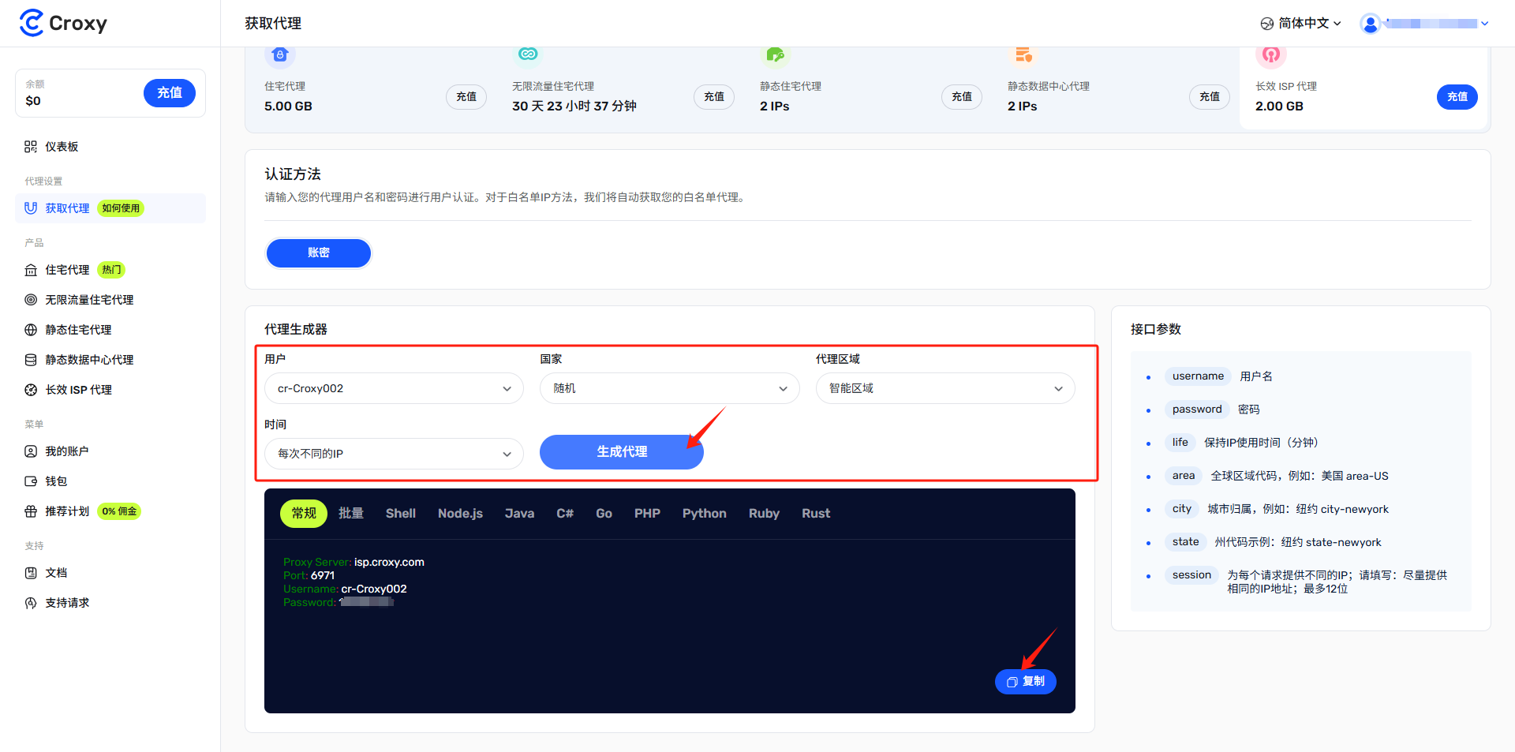Open the time rotation IP dropdown
This screenshot has width=1515, height=752.
394,454
